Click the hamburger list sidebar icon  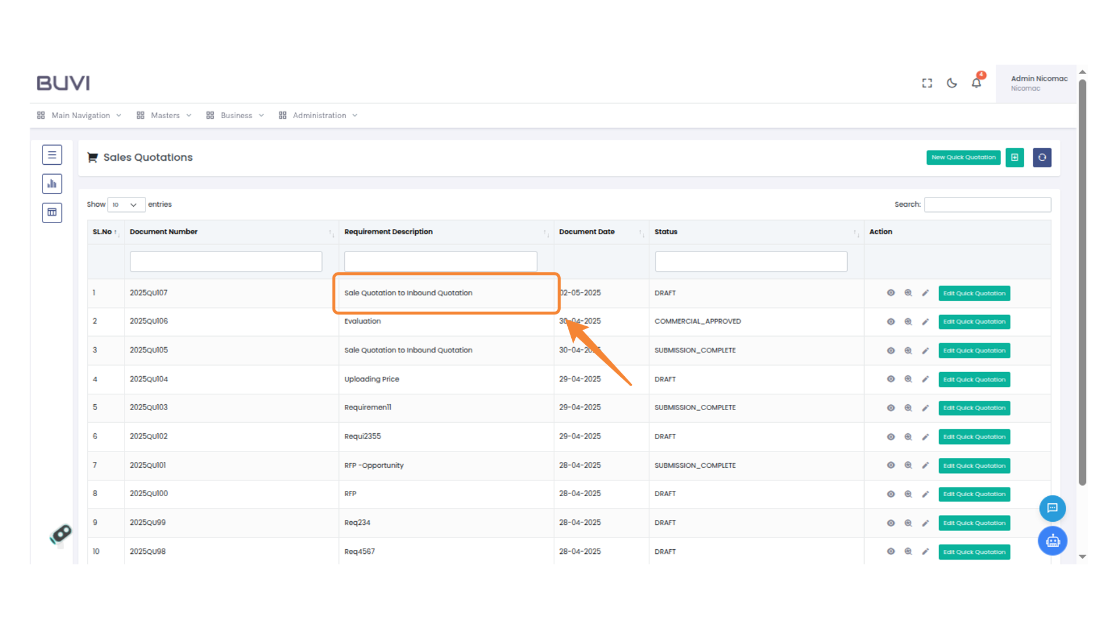coord(52,155)
